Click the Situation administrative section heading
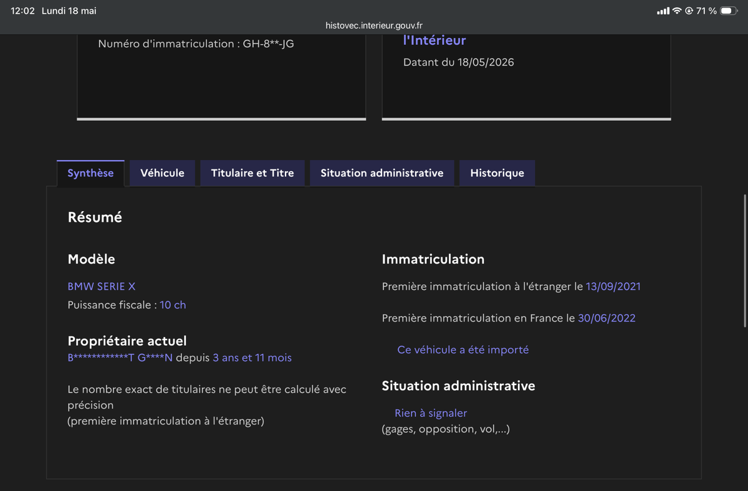 (x=458, y=386)
